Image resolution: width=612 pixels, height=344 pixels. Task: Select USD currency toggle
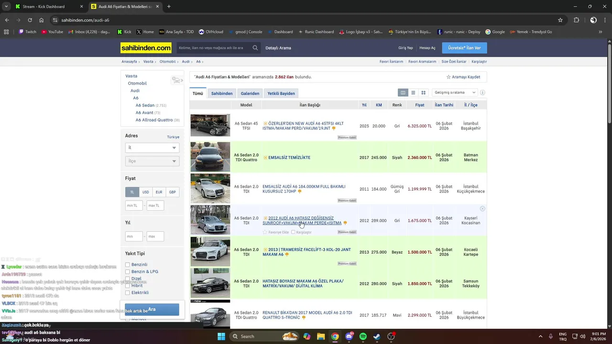pos(145,192)
